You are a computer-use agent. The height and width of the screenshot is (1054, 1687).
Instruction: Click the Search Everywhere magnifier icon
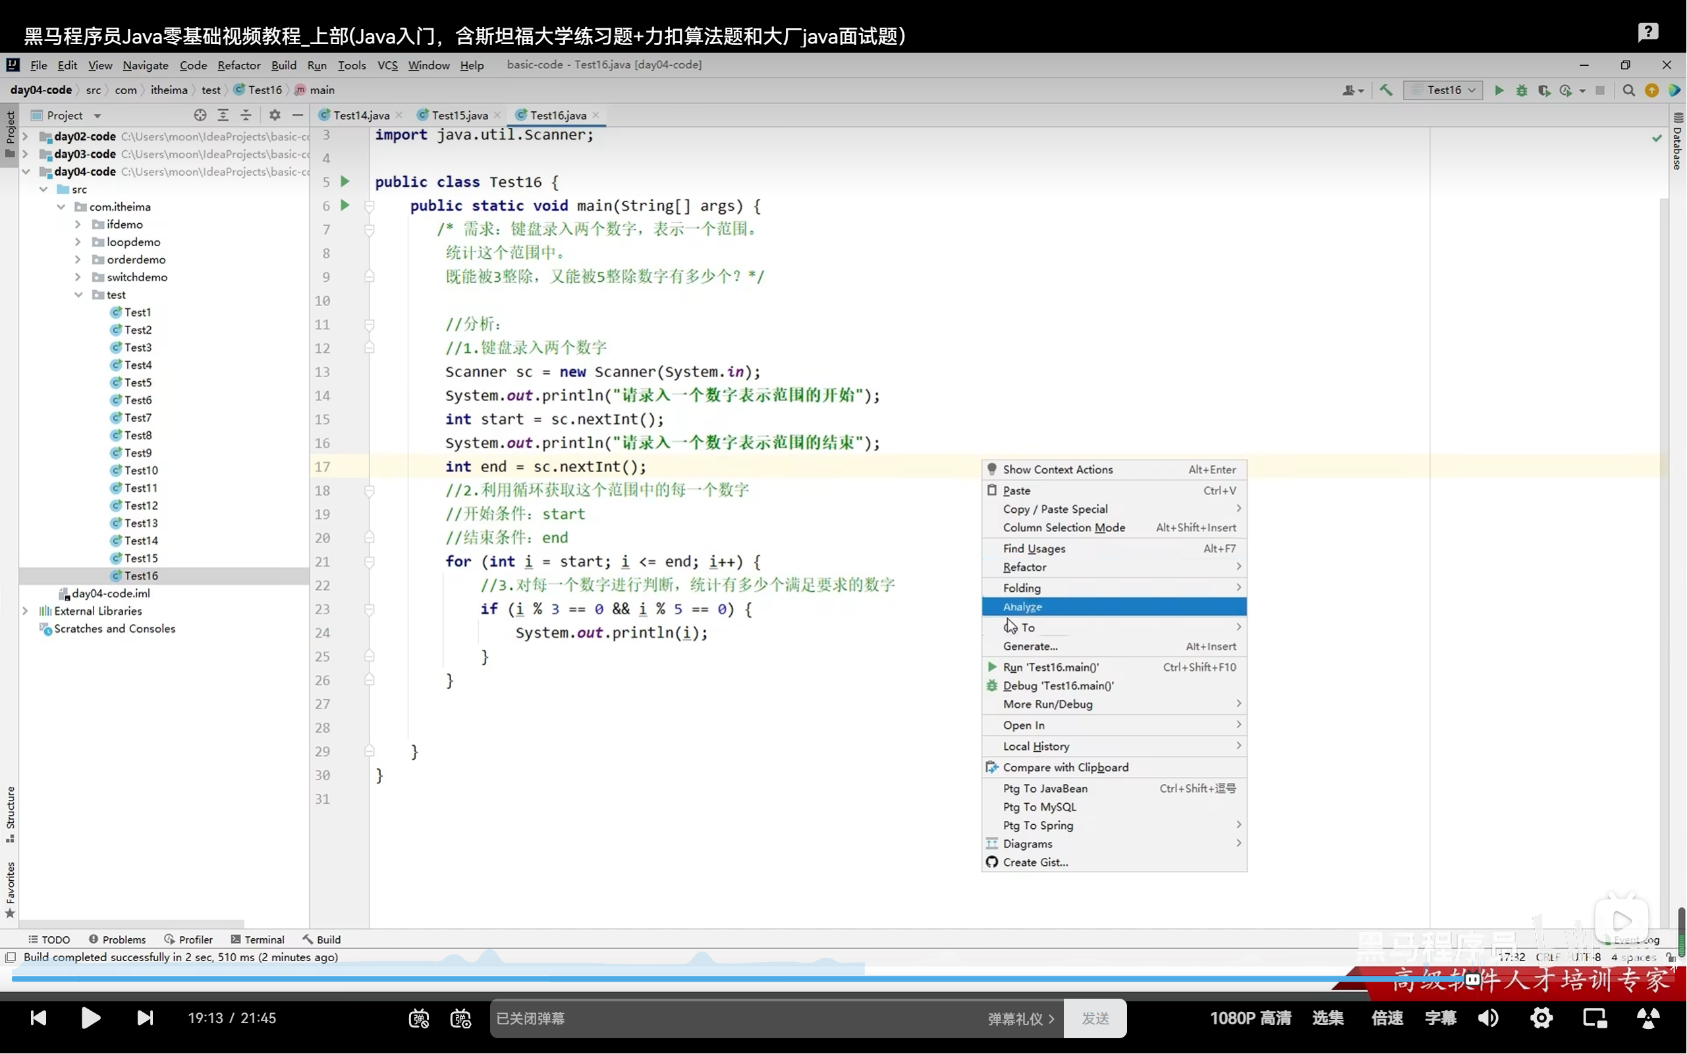point(1628,91)
